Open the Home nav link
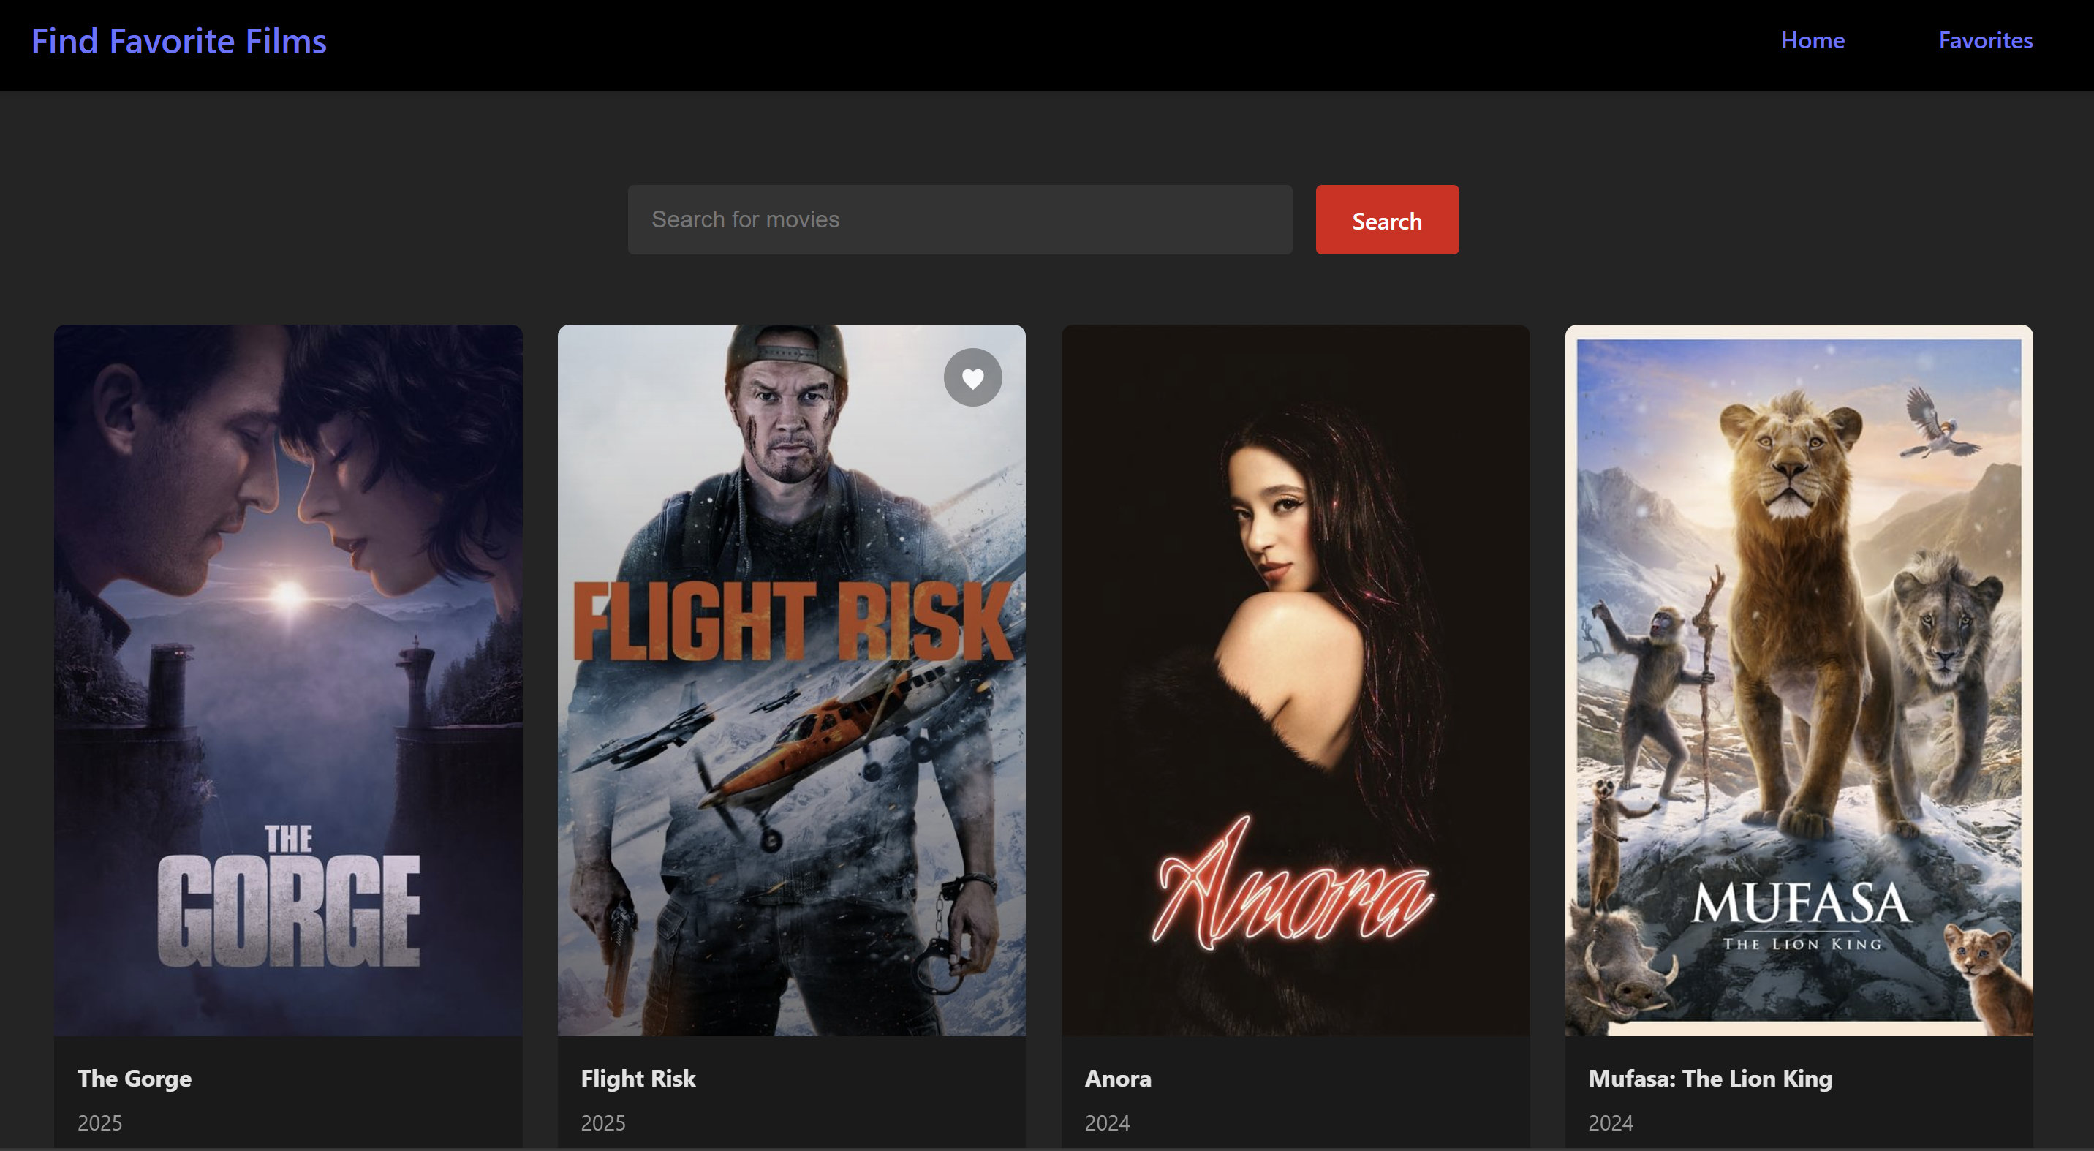Viewport: 2094px width, 1151px height. coord(1813,39)
